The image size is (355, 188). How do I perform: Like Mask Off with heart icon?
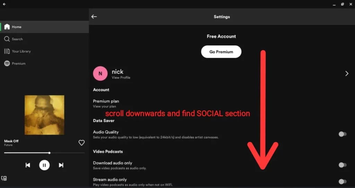click(x=81, y=143)
